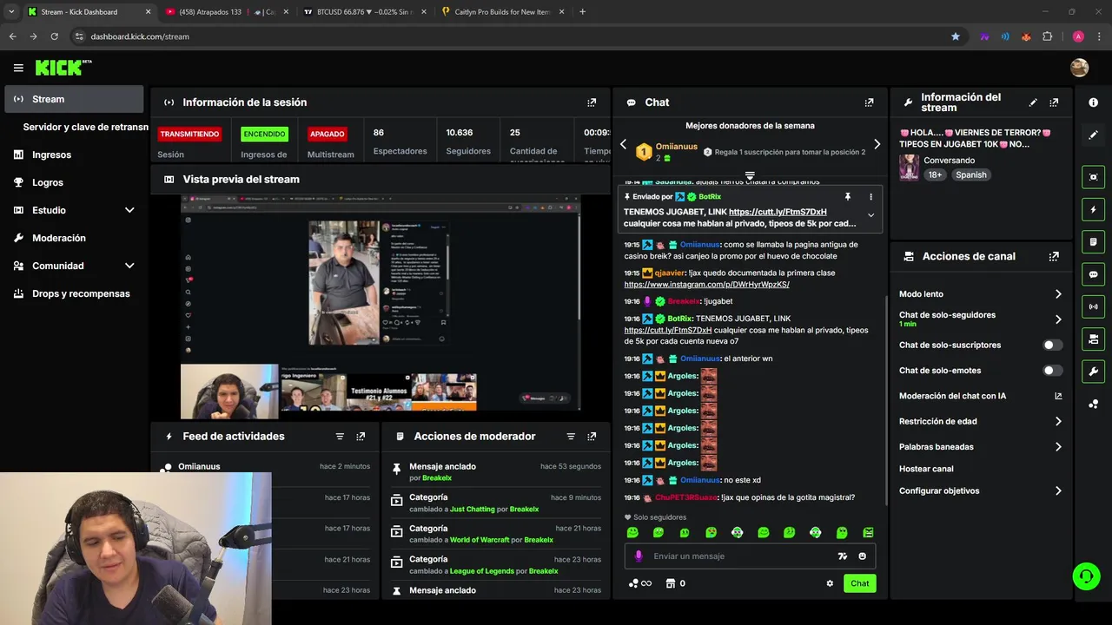
Task: Unpin the pinned BotRix message
Action: [x=848, y=197]
